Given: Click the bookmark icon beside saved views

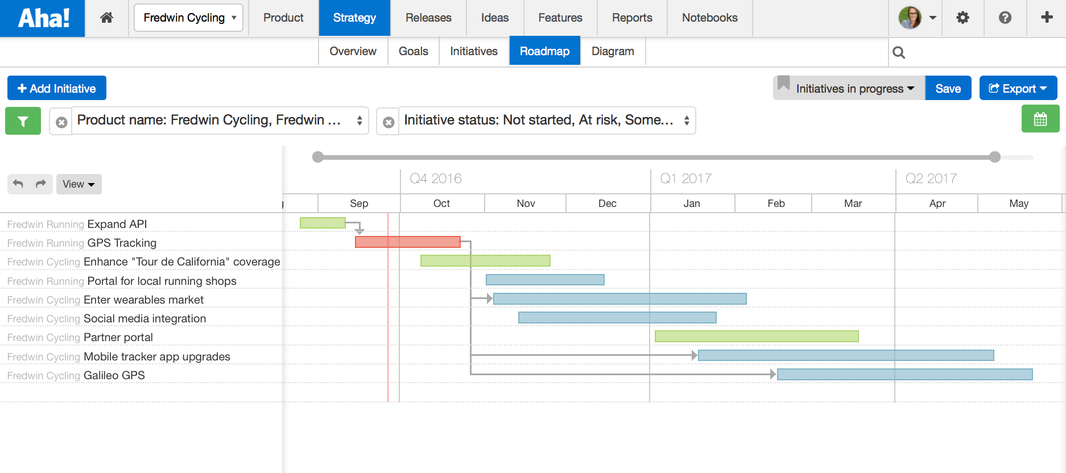Looking at the screenshot, I should [x=783, y=83].
